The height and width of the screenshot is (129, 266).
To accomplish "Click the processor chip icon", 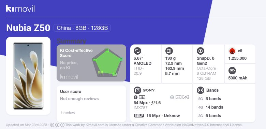I will 201,51.
